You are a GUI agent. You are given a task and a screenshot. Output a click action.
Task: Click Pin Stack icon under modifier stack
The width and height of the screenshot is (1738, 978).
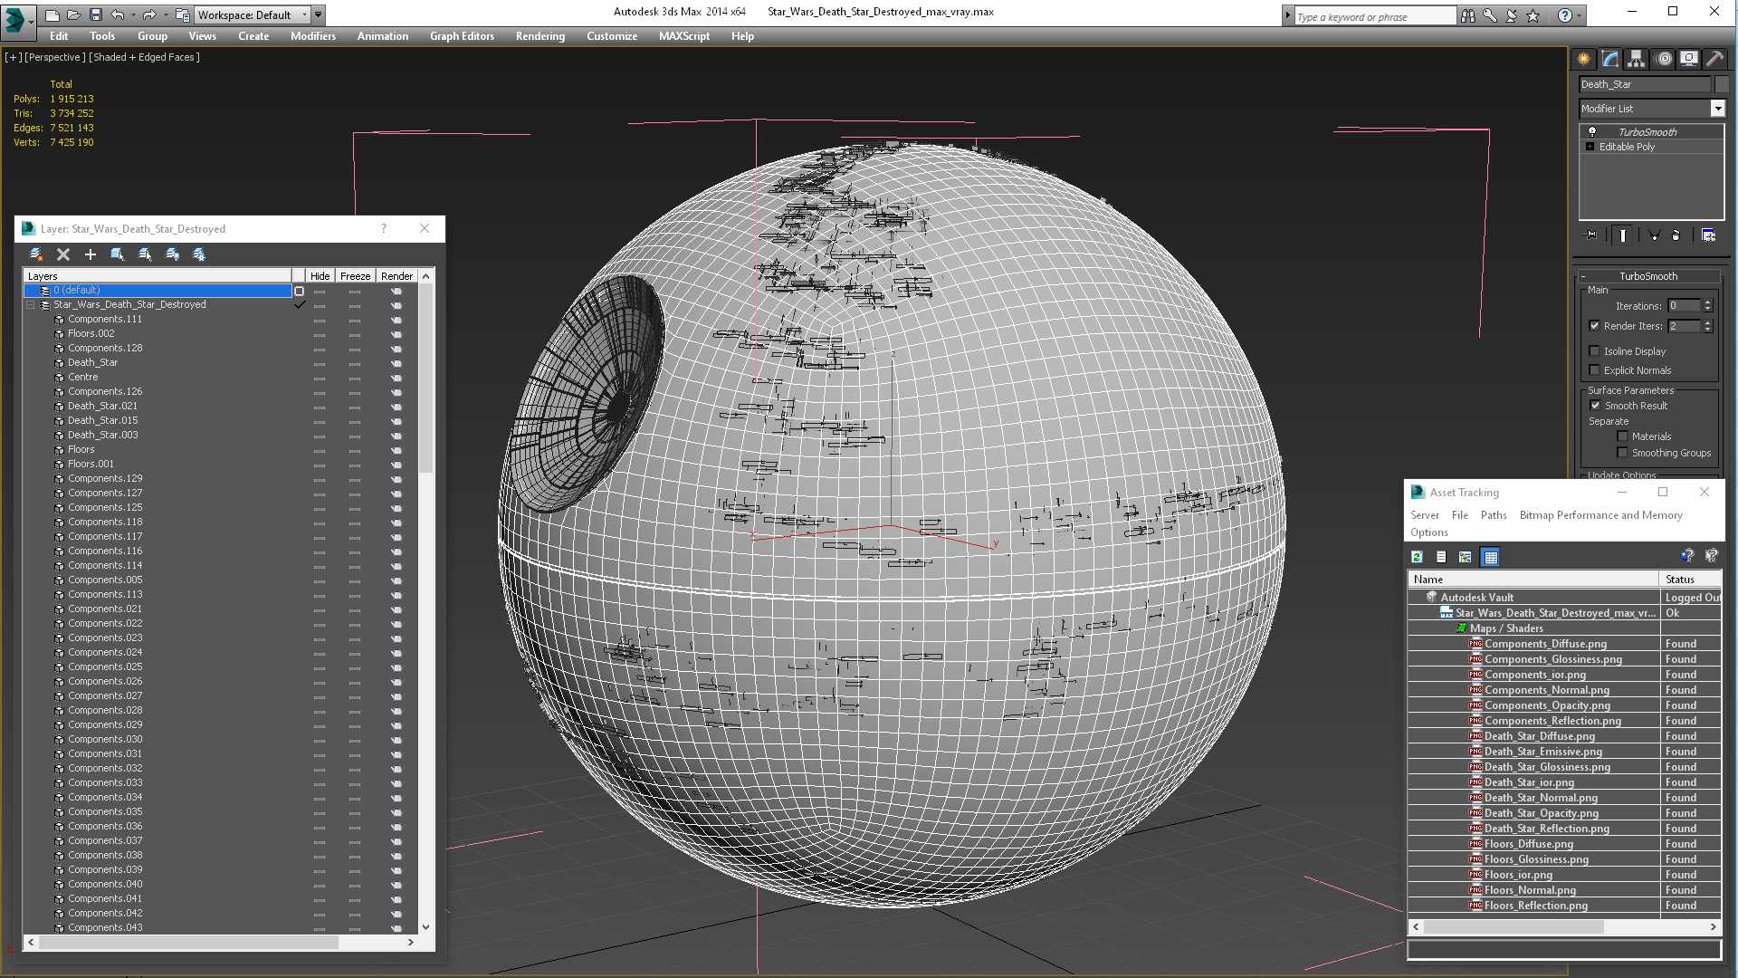click(x=1591, y=235)
